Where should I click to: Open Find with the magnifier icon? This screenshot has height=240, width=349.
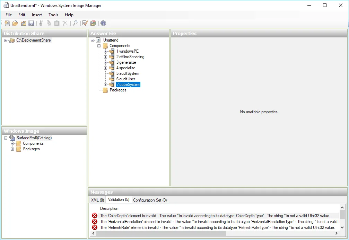coord(75,23)
